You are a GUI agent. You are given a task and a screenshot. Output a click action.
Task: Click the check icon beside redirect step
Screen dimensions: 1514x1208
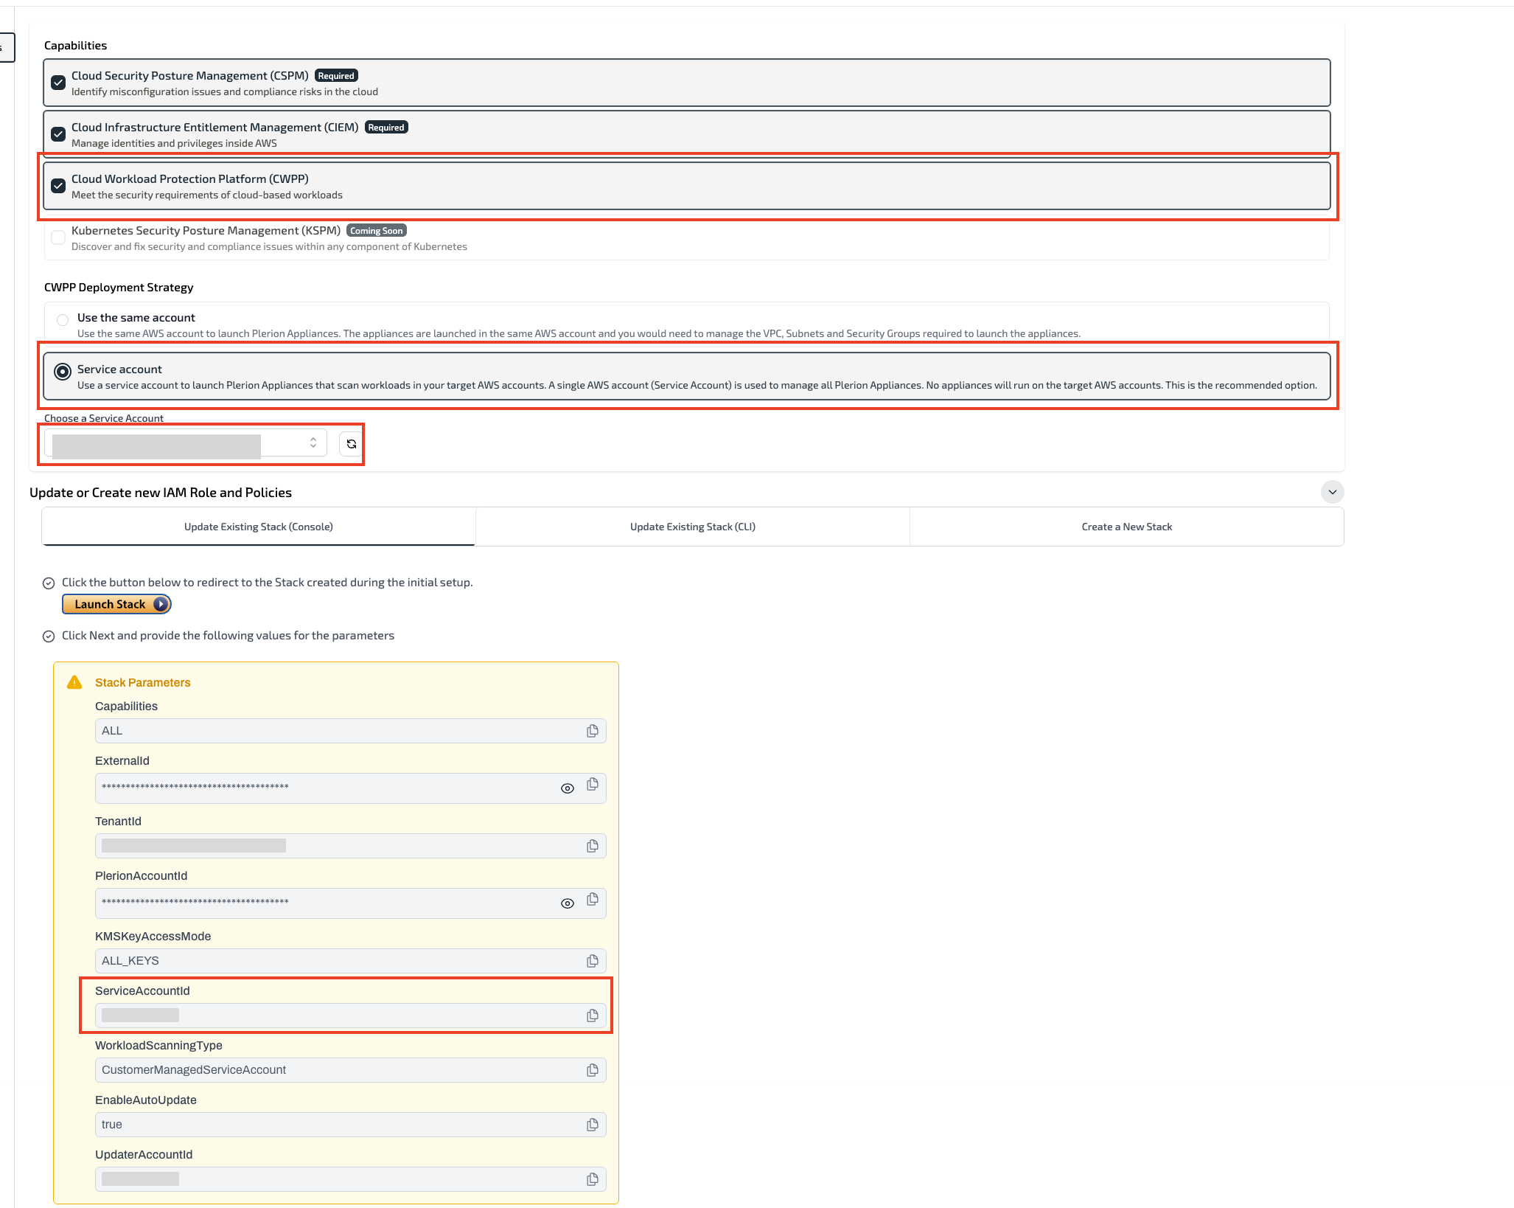(x=49, y=583)
